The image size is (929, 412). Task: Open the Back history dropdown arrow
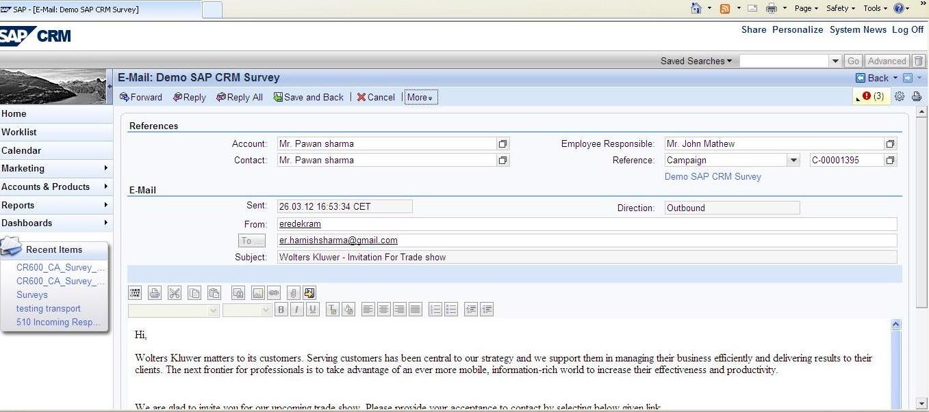895,78
